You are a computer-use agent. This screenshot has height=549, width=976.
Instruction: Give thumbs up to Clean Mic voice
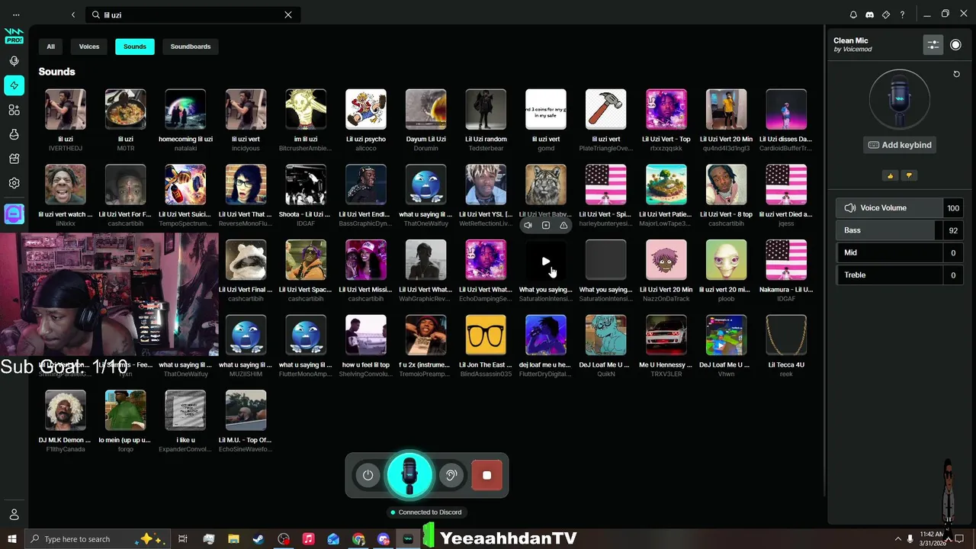(890, 175)
